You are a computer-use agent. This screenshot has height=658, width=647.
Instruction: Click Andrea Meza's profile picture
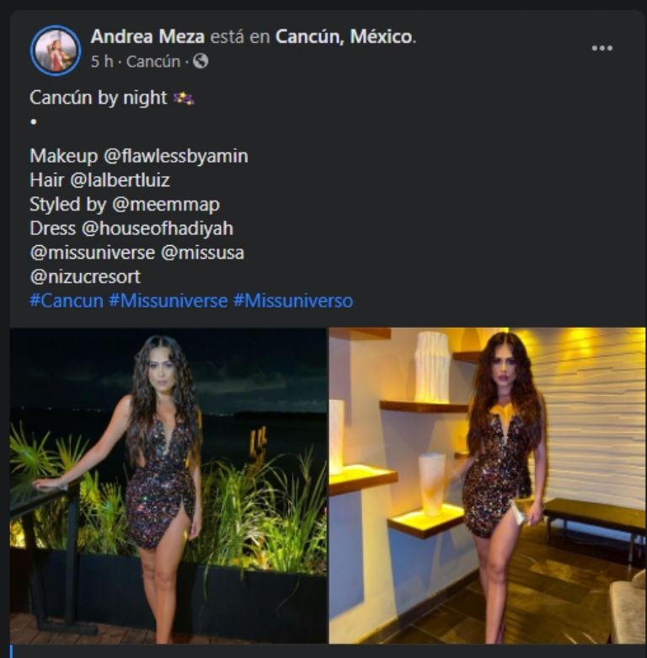point(56,50)
